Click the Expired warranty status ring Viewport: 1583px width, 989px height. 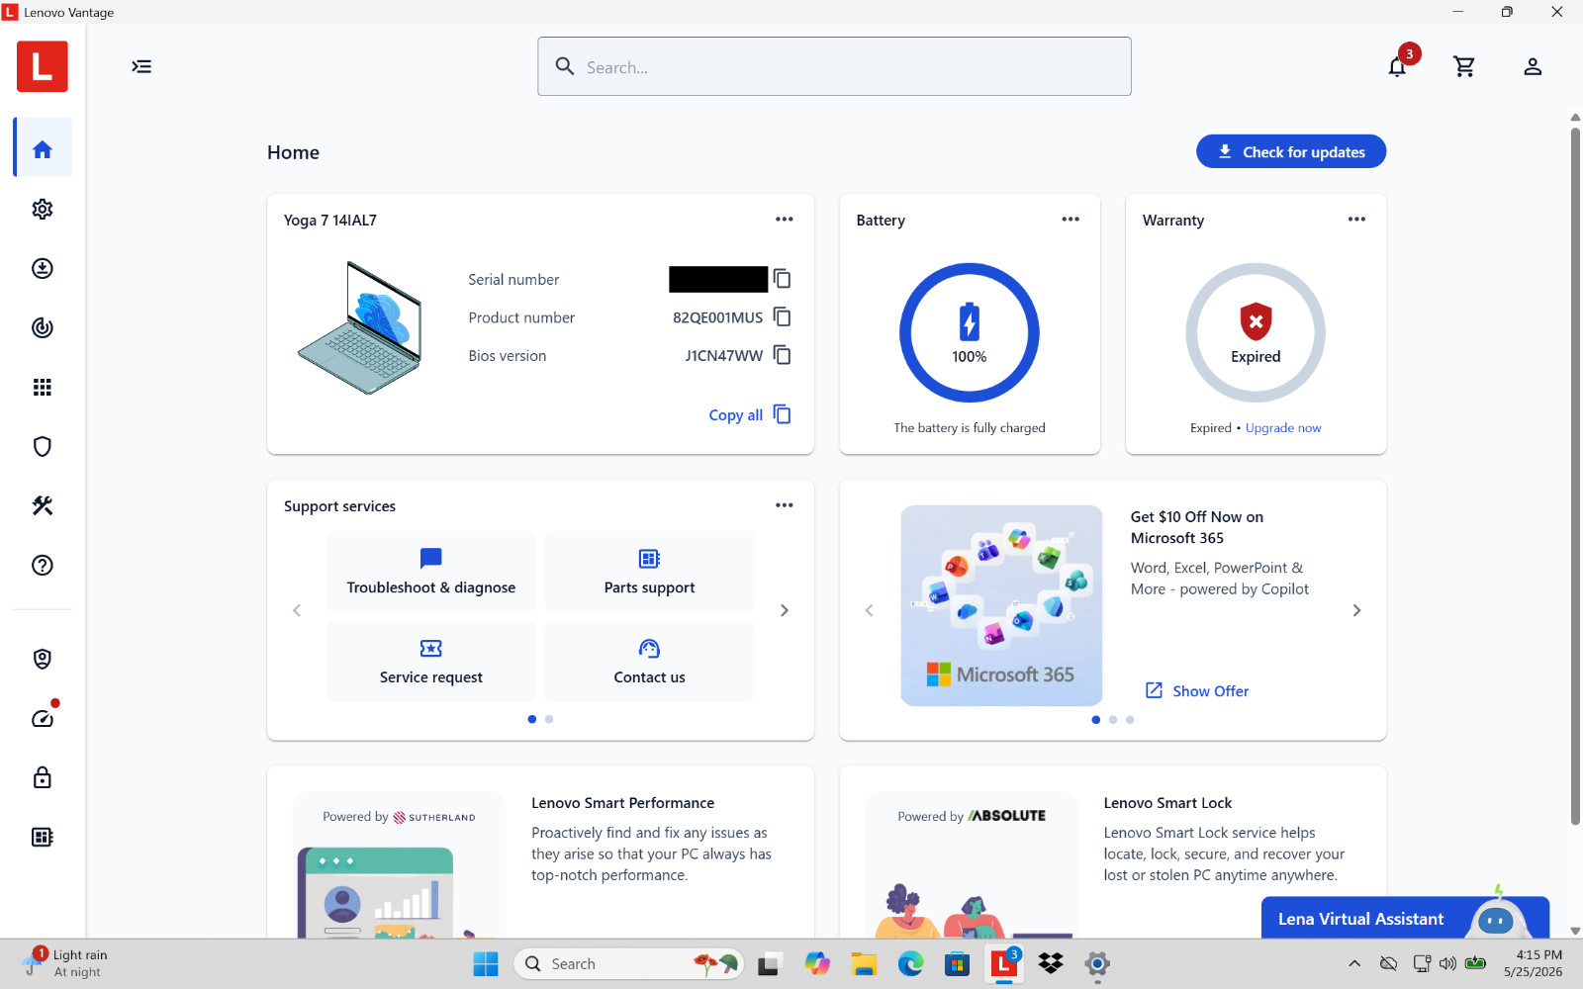click(x=1256, y=332)
